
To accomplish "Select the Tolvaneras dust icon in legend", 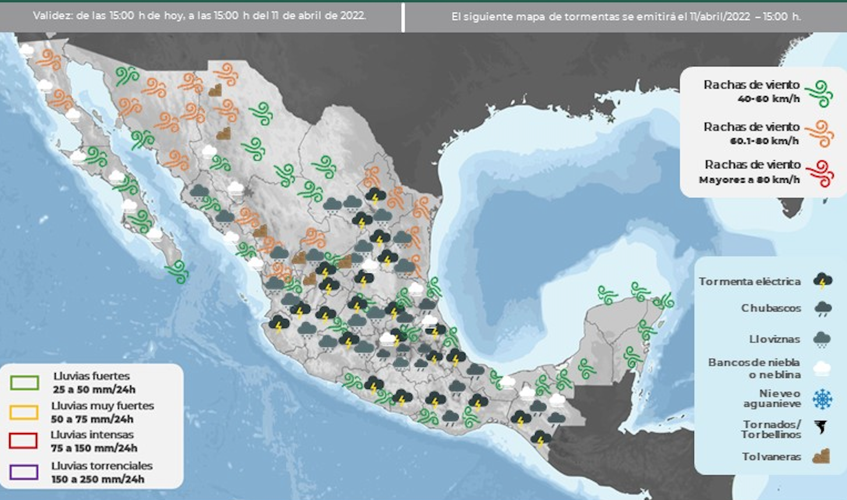I will (x=821, y=457).
